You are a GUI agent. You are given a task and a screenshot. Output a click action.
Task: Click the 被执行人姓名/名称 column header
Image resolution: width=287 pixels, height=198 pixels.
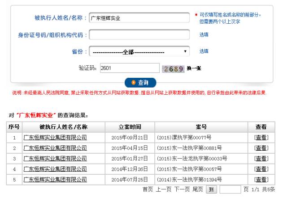(x=64, y=127)
